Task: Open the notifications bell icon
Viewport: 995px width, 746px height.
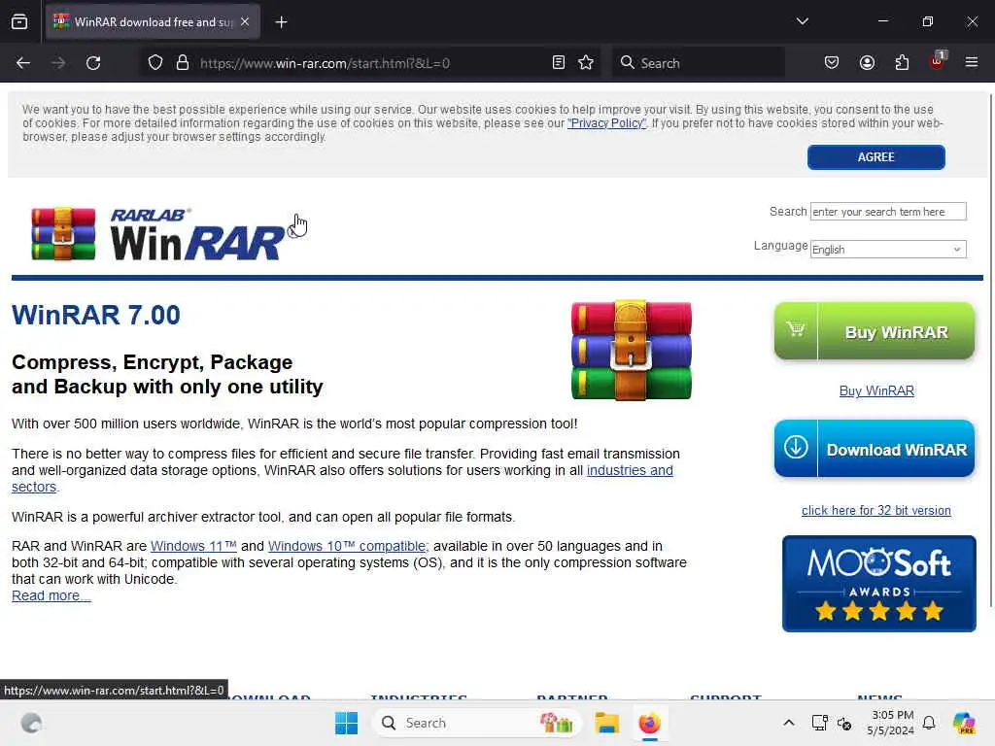Action: (929, 723)
